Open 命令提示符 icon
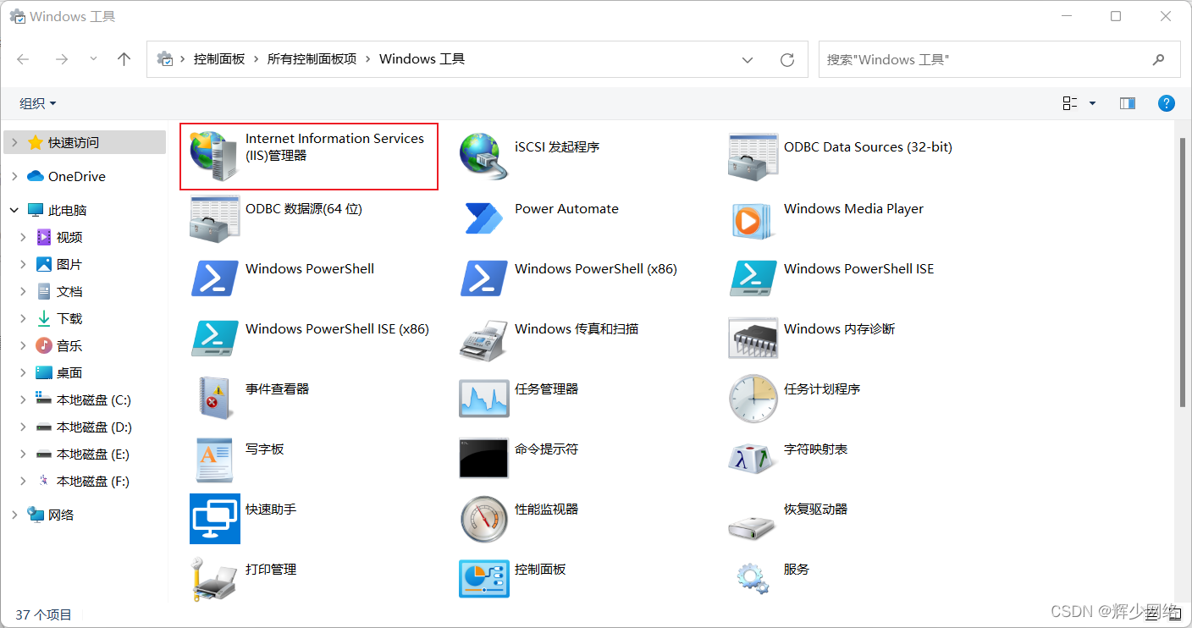This screenshot has height=628, width=1192. click(x=484, y=459)
